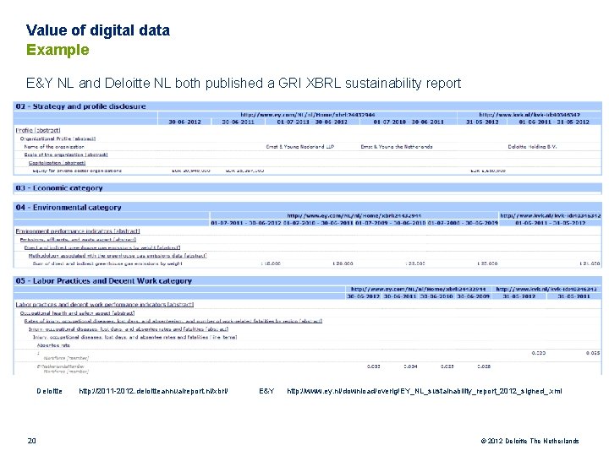
Task: Open ey.com URL header in Labor section
Action: pos(419,290)
